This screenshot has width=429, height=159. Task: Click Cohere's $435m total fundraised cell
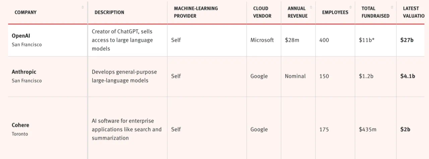pos(367,129)
